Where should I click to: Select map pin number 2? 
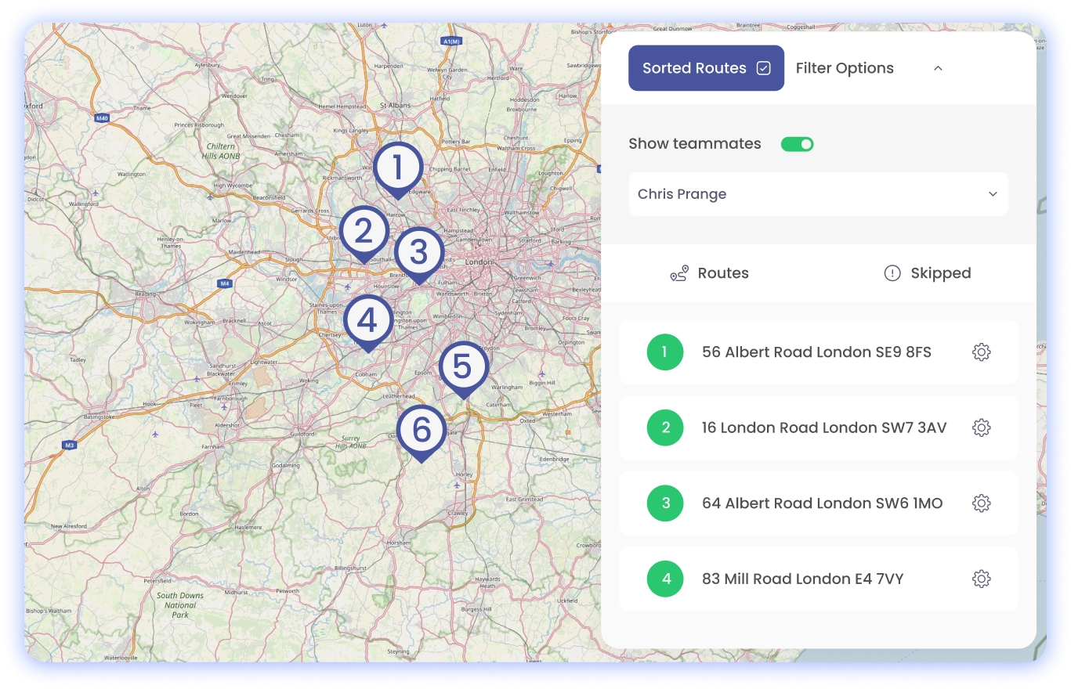pyautogui.click(x=364, y=233)
